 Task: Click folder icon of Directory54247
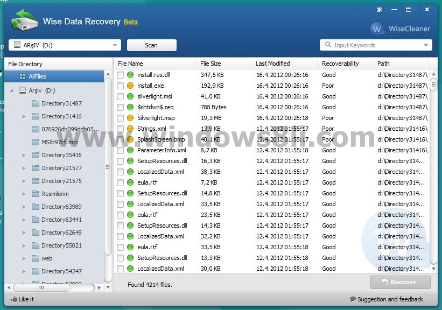pyautogui.click(x=36, y=271)
